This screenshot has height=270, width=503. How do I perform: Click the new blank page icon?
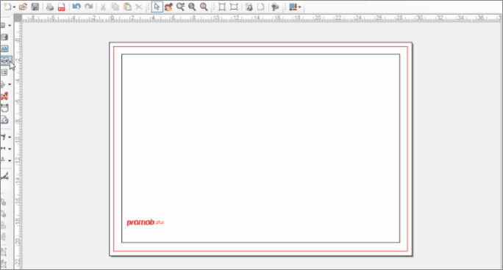pos(261,7)
